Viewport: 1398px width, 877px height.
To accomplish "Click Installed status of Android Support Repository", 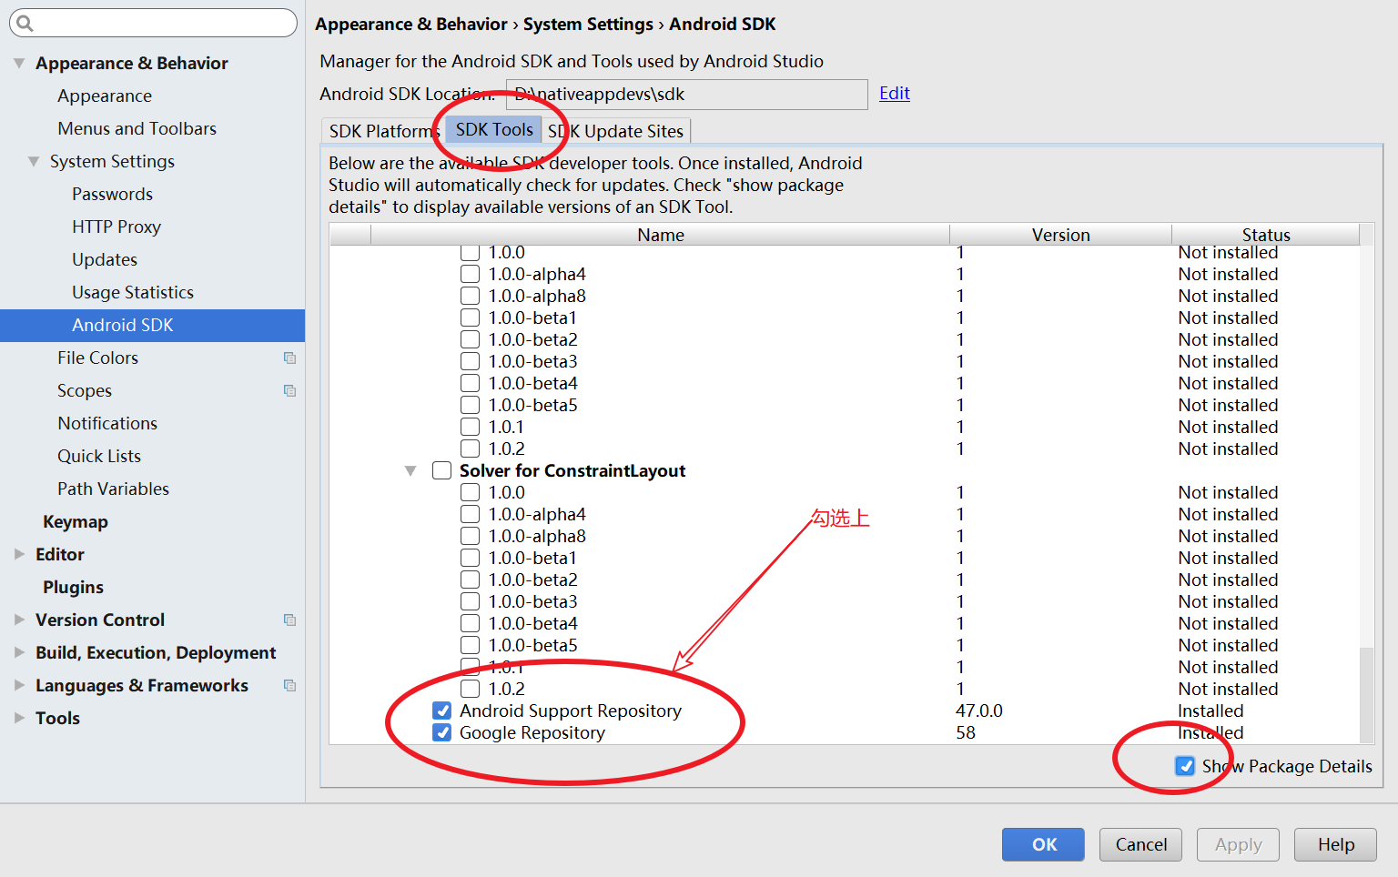I will pos(1211,711).
